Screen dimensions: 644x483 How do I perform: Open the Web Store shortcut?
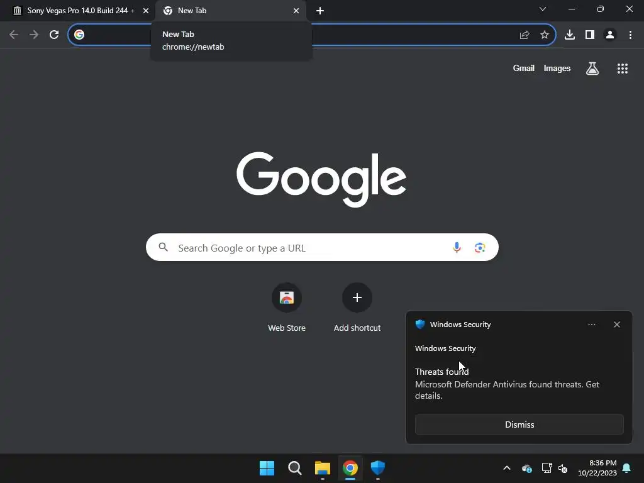(287, 307)
